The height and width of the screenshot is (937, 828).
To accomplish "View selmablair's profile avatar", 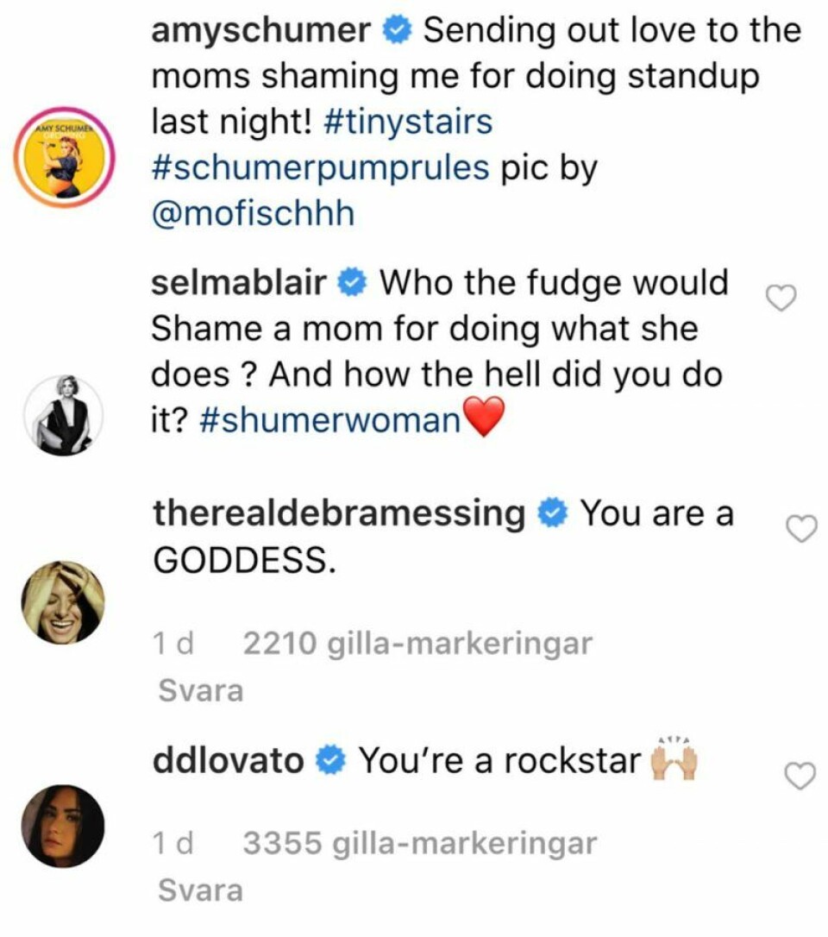I will point(64,416).
